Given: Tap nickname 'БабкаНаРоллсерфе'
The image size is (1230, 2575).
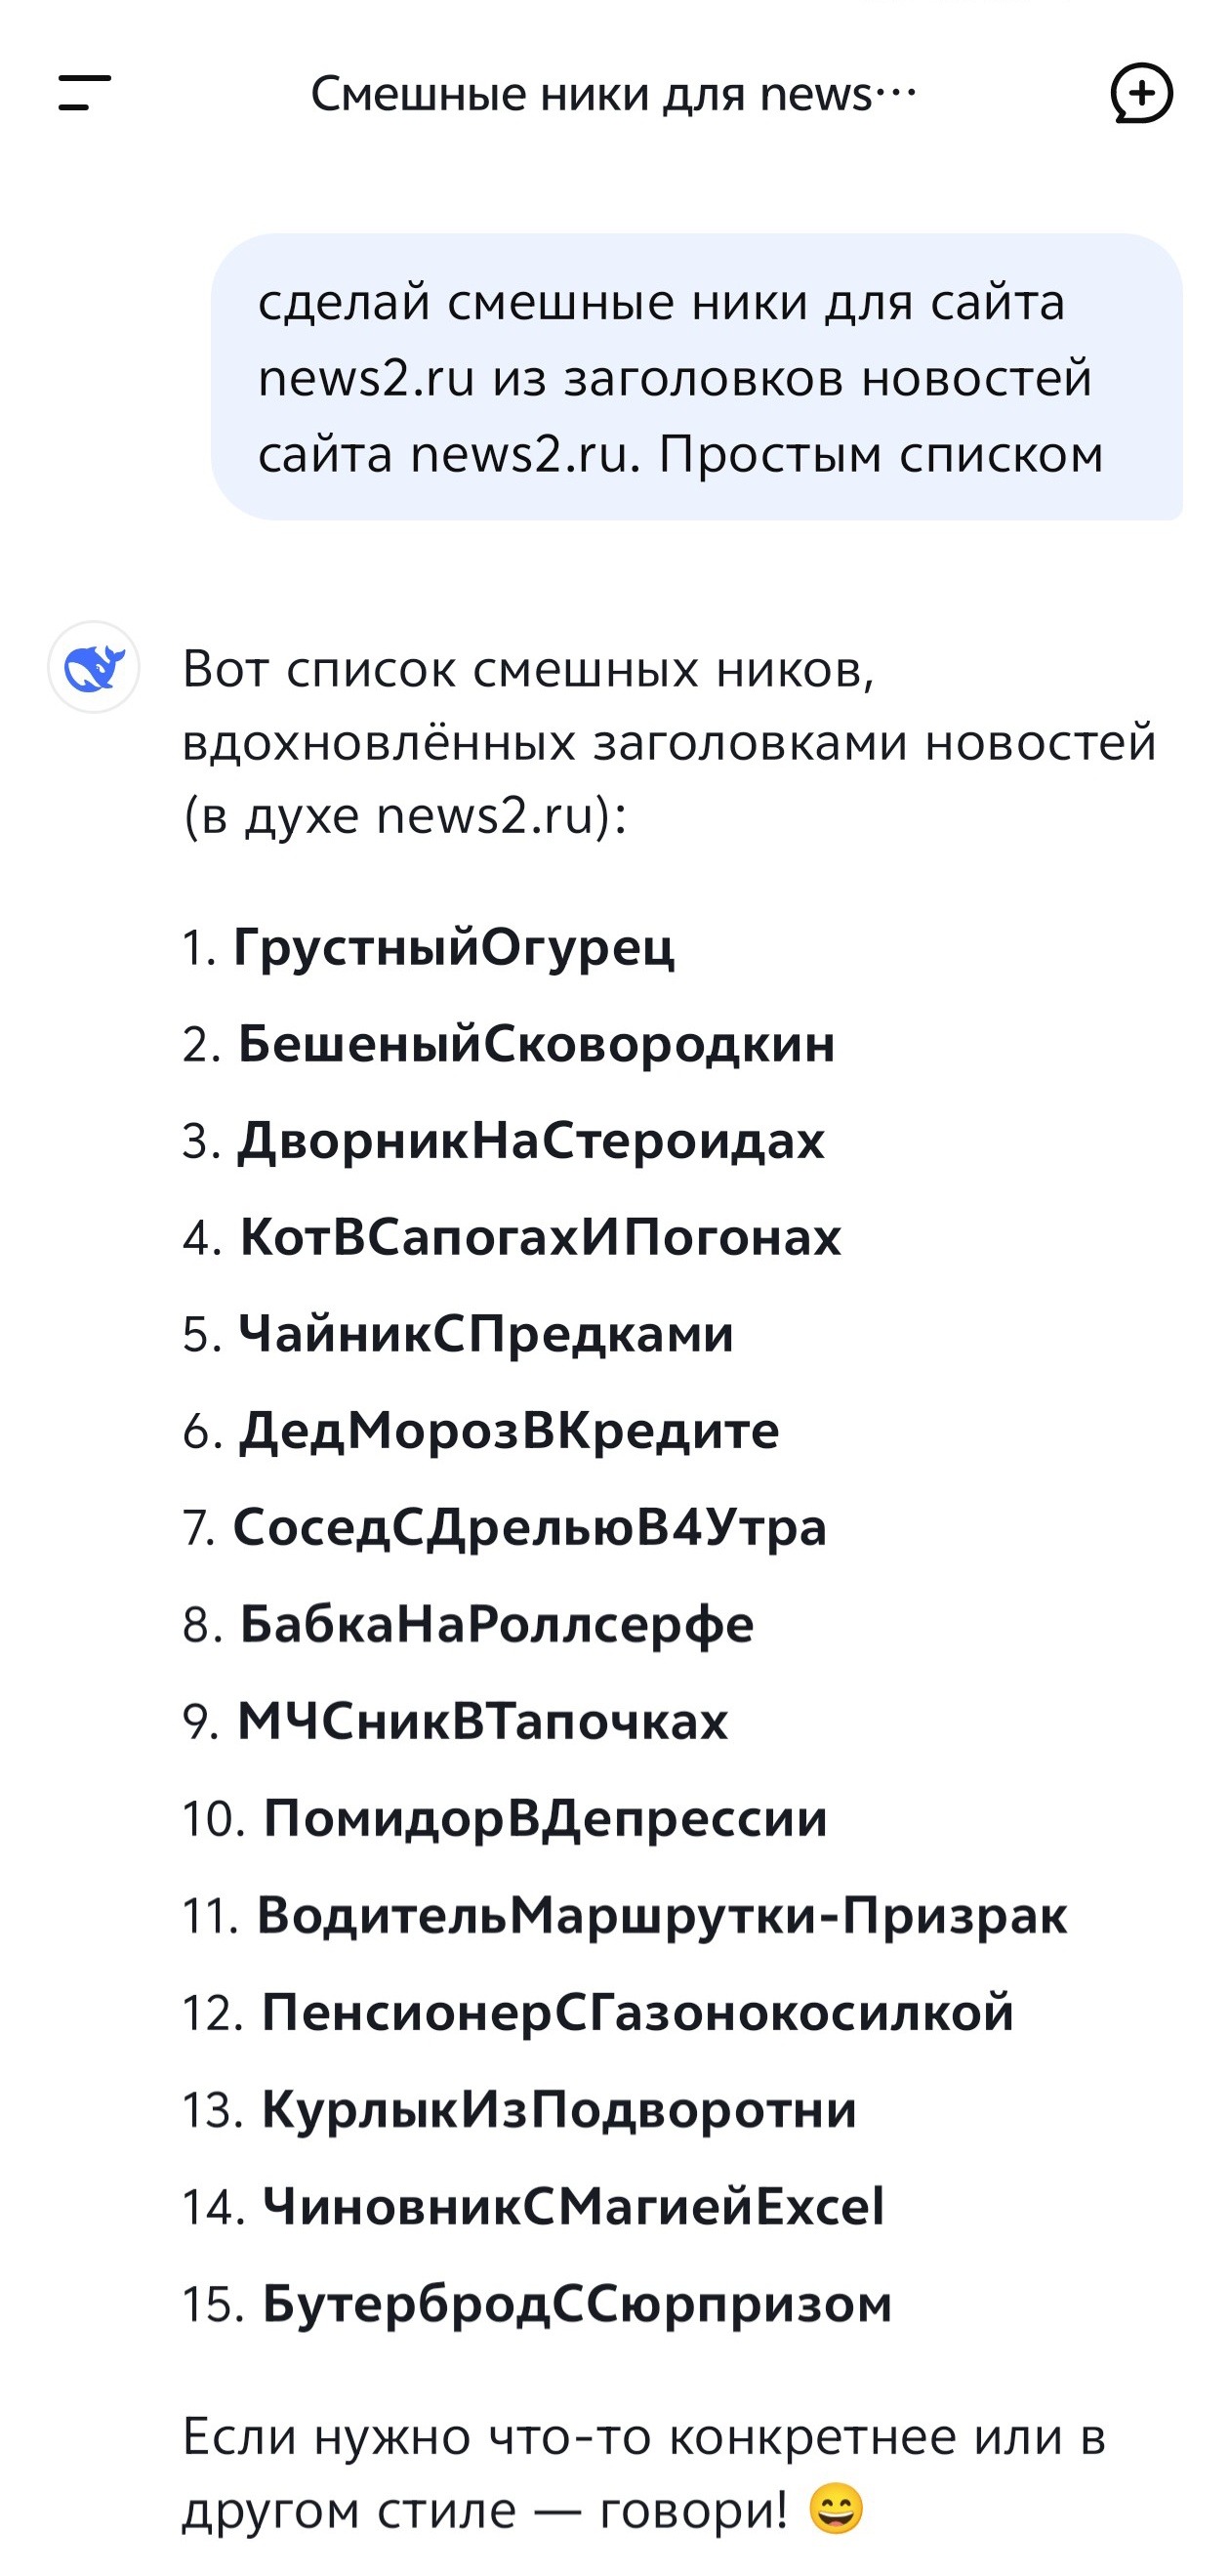Looking at the screenshot, I should (x=498, y=1624).
